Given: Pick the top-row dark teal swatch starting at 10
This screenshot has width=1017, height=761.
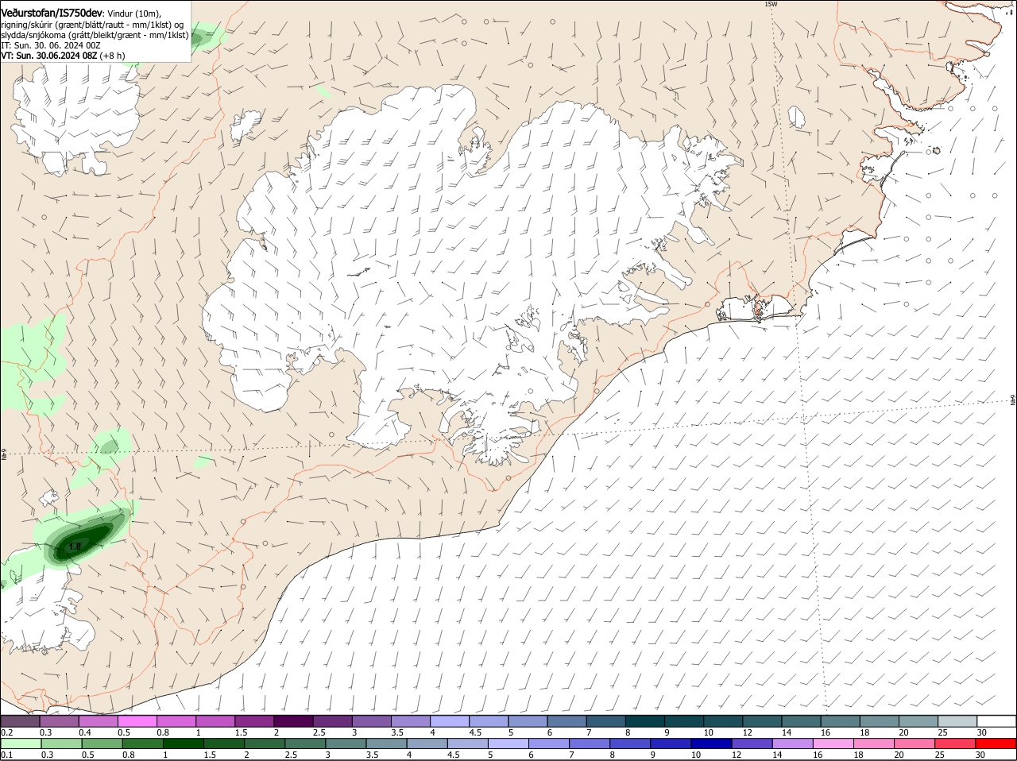Looking at the screenshot, I should pyautogui.click(x=721, y=720).
